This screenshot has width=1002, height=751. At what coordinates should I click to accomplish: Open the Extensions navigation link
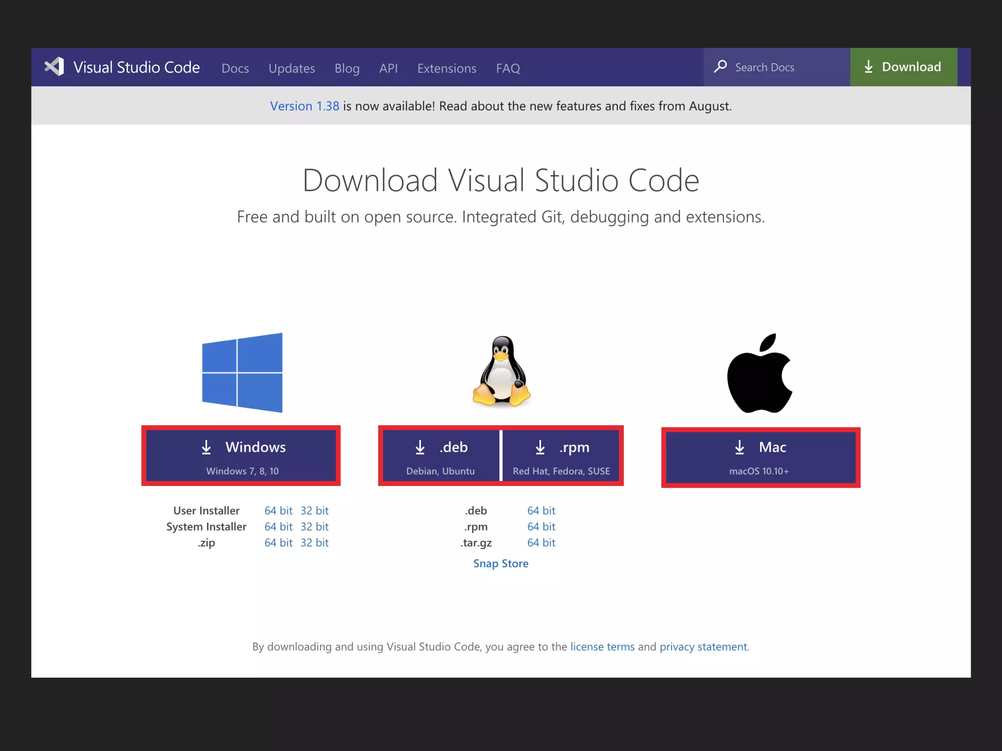447,68
